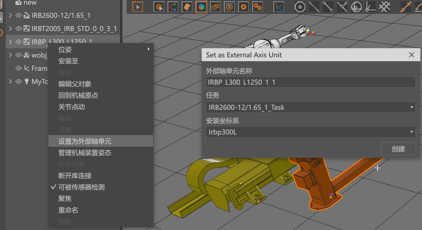
Task: Turn on snap object octagon icon
Action: [x=300, y=7]
